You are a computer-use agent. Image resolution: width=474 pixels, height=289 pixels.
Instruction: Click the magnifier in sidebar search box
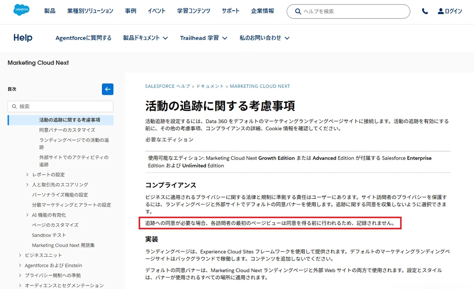[x=15, y=107]
